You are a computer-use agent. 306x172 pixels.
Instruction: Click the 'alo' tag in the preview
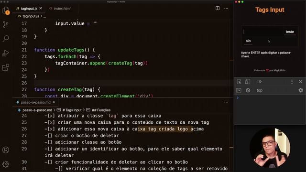(248, 41)
